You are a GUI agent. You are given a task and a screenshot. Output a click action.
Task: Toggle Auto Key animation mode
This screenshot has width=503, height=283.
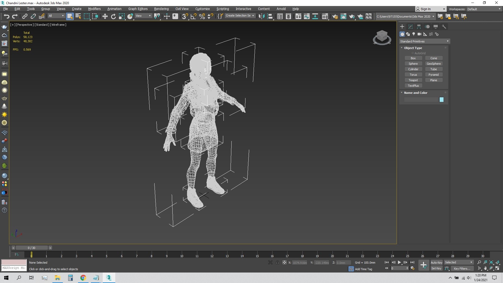tap(436, 263)
